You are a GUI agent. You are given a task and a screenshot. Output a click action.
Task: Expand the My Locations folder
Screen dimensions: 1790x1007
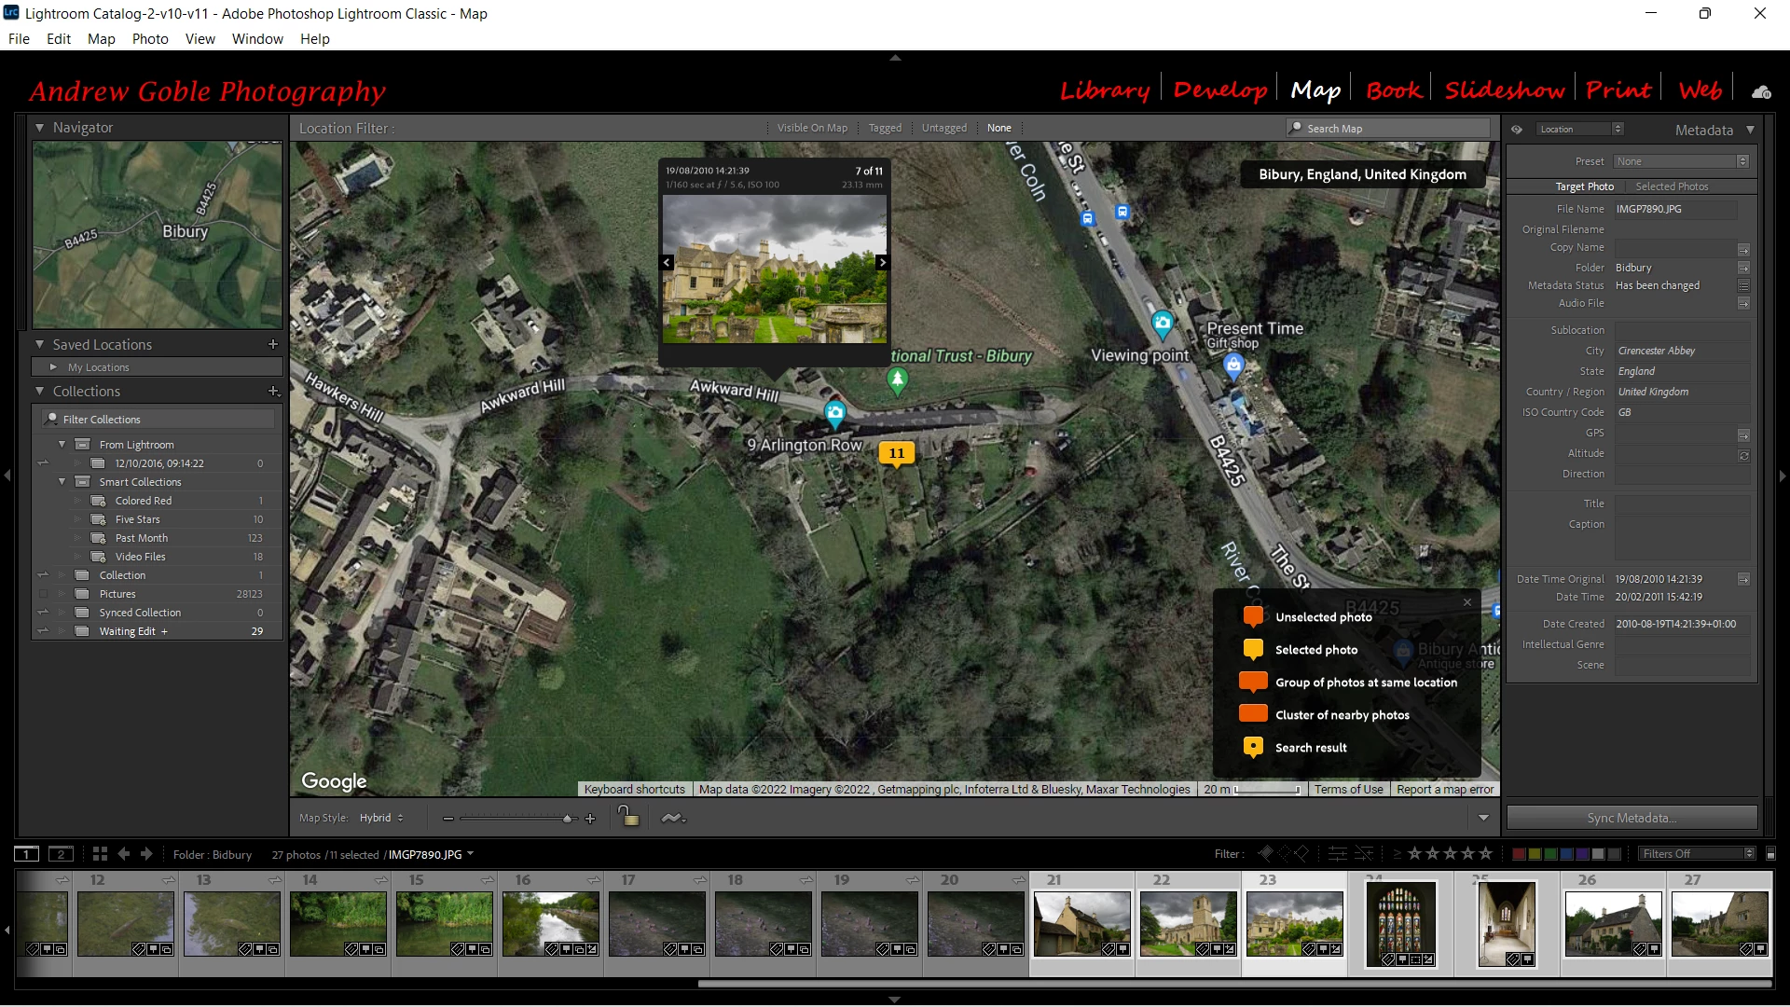(x=53, y=367)
